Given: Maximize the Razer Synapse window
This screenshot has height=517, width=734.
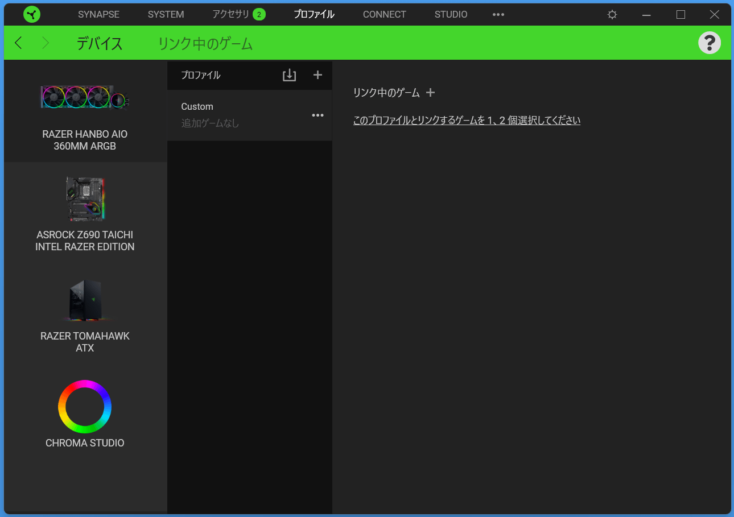Looking at the screenshot, I should click(x=681, y=15).
